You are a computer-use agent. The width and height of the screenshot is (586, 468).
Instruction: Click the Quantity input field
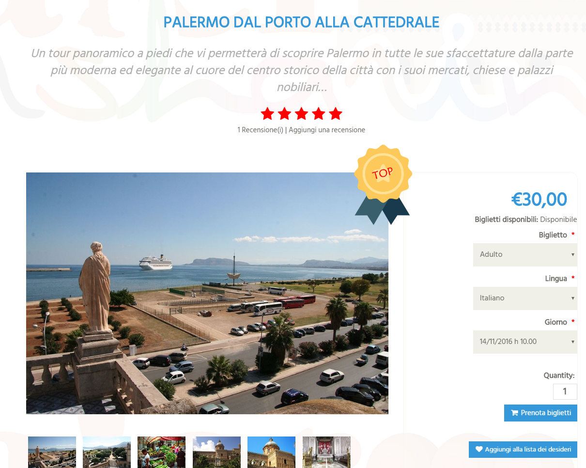tap(565, 391)
